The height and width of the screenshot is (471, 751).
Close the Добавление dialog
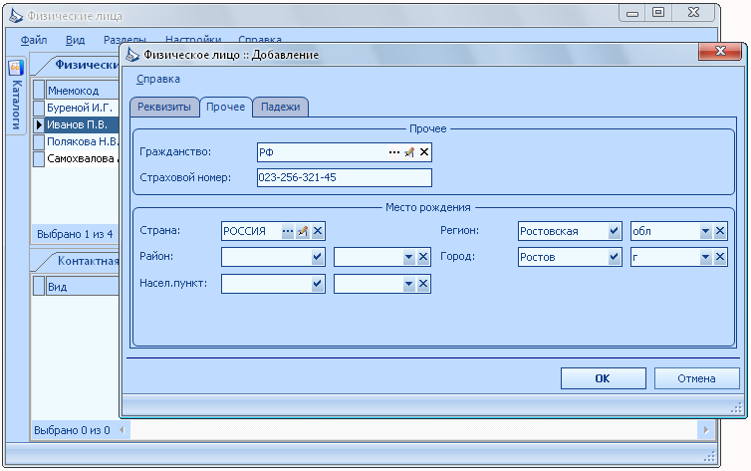720,51
